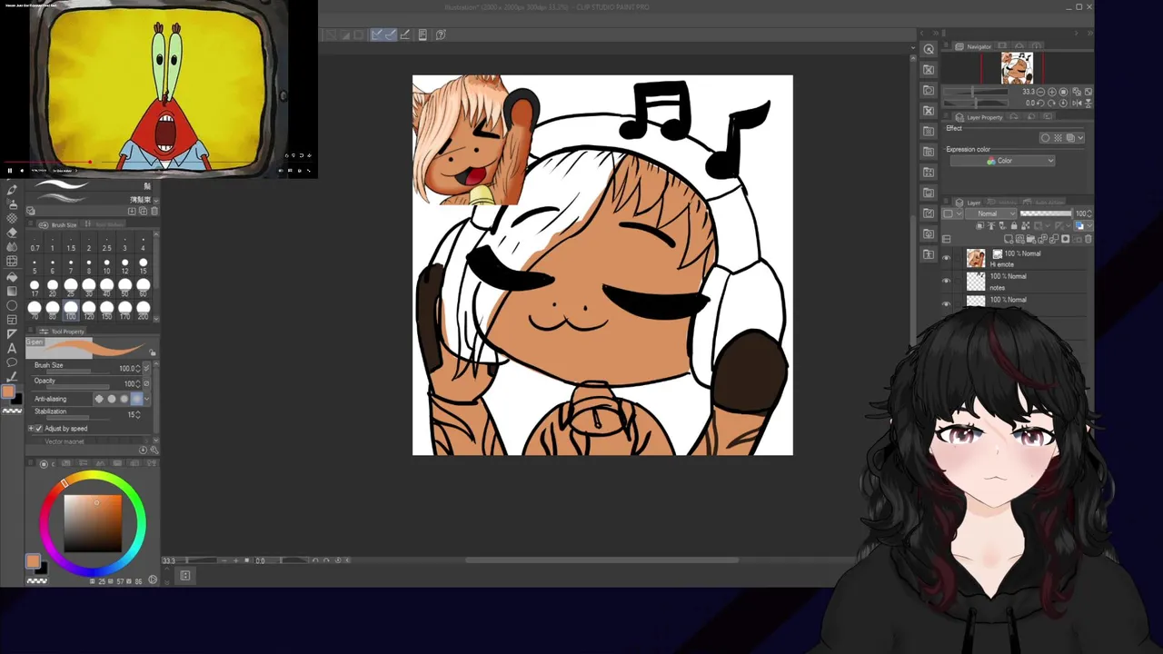Toggle visibility of Hi emote layer

click(x=946, y=258)
